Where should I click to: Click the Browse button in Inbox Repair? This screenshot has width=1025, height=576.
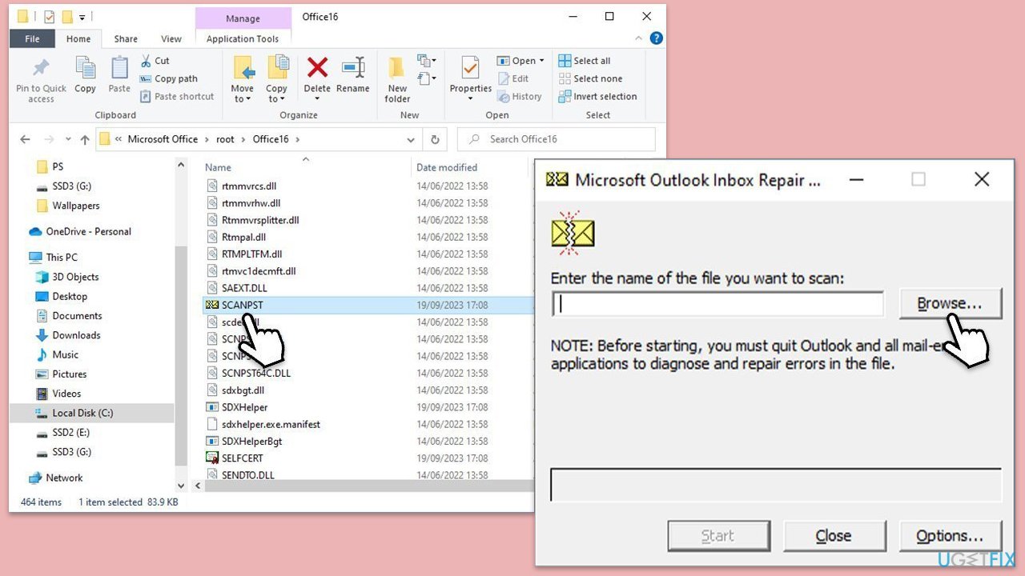click(x=950, y=304)
